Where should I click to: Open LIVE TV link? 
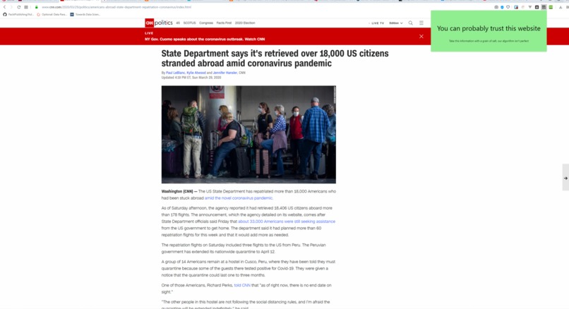377,23
